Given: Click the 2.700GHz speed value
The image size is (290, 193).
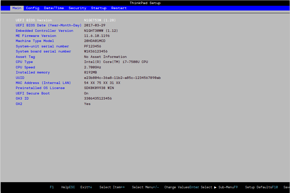Looking at the screenshot, I should (92, 67).
